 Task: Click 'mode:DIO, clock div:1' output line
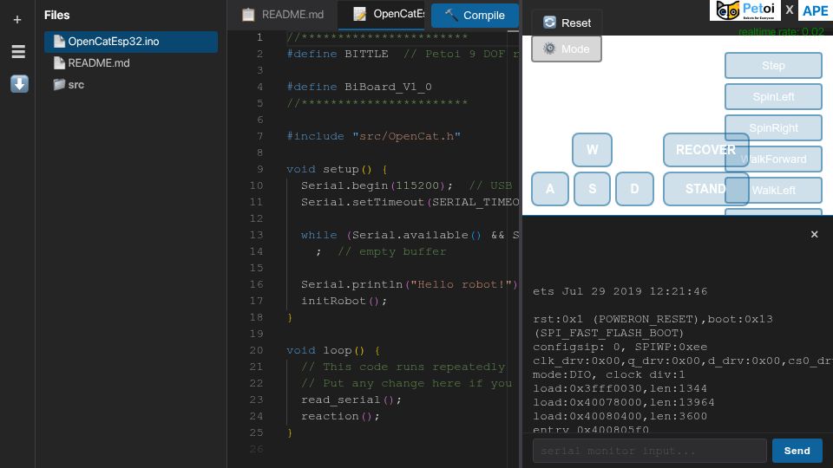coord(609,374)
